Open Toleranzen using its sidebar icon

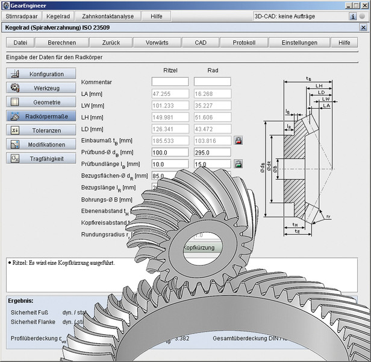(14, 130)
